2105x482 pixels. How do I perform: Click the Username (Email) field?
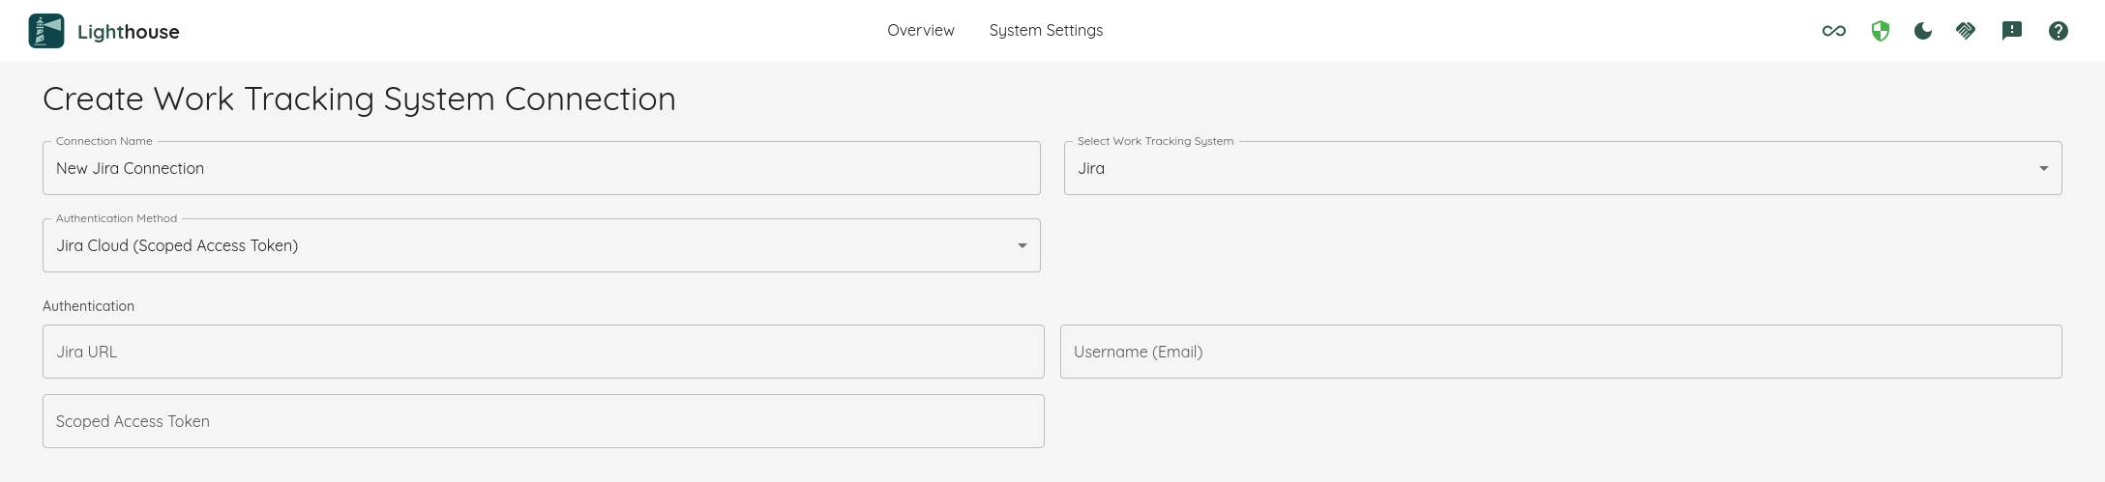[1561, 352]
